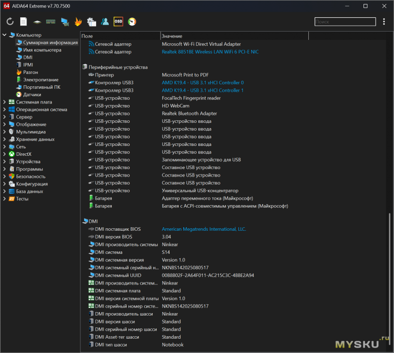Collapse the Компьютер tree node

pyautogui.click(x=4, y=35)
